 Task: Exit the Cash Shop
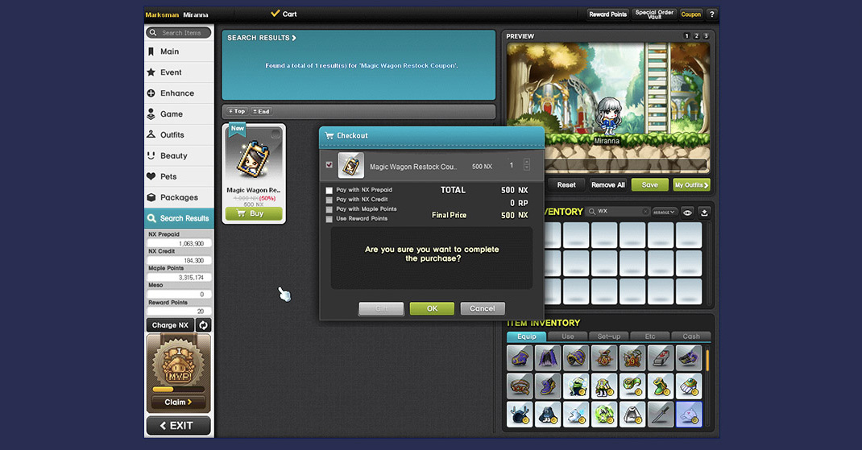(x=178, y=426)
